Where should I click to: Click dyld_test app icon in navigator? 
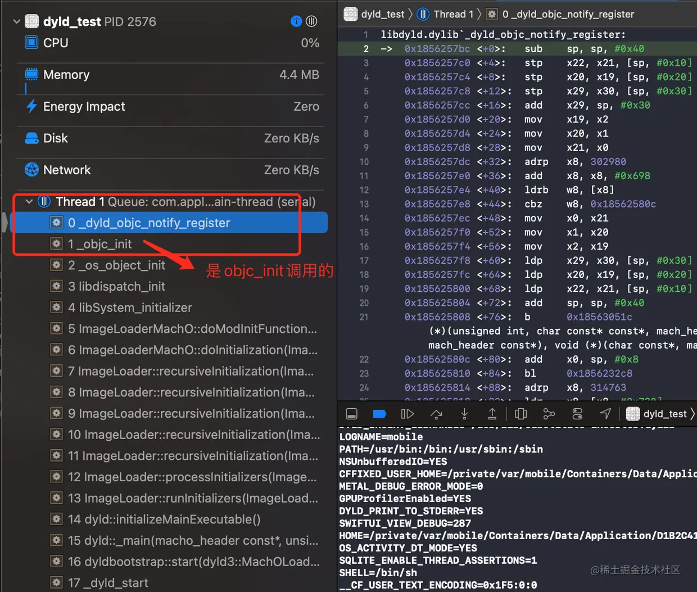tap(32, 21)
